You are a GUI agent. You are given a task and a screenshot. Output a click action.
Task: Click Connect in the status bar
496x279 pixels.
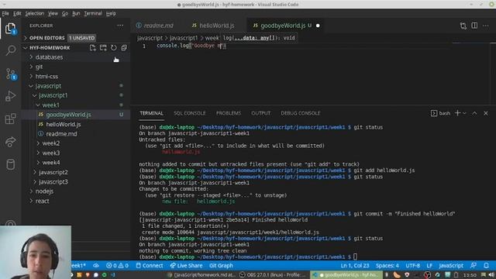point(150,266)
